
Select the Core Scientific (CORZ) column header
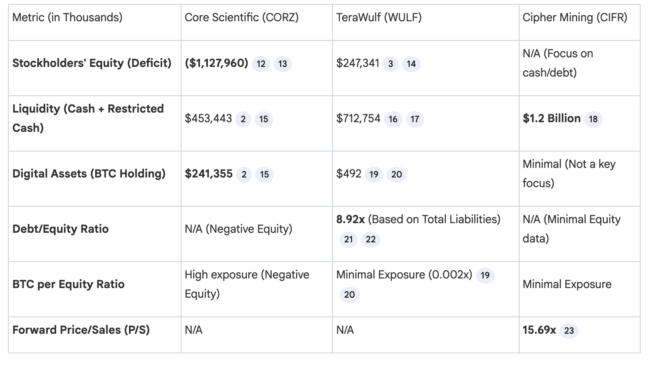242,18
